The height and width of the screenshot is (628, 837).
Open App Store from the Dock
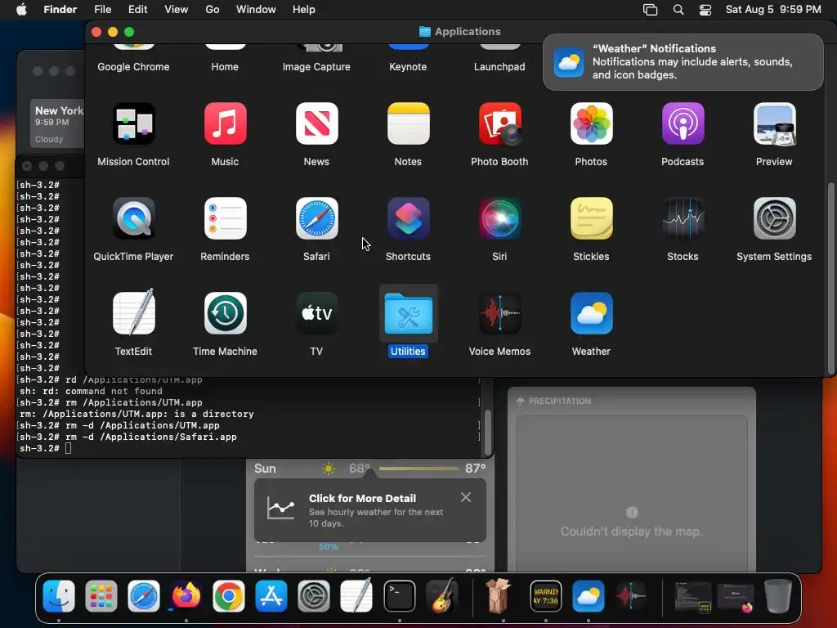coord(271,596)
